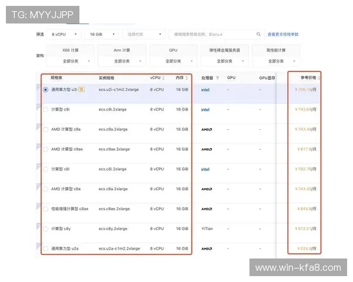353x282 pixels.
Task: Expand X86 计算 全部分类 dropdown
Action: tap(71, 61)
